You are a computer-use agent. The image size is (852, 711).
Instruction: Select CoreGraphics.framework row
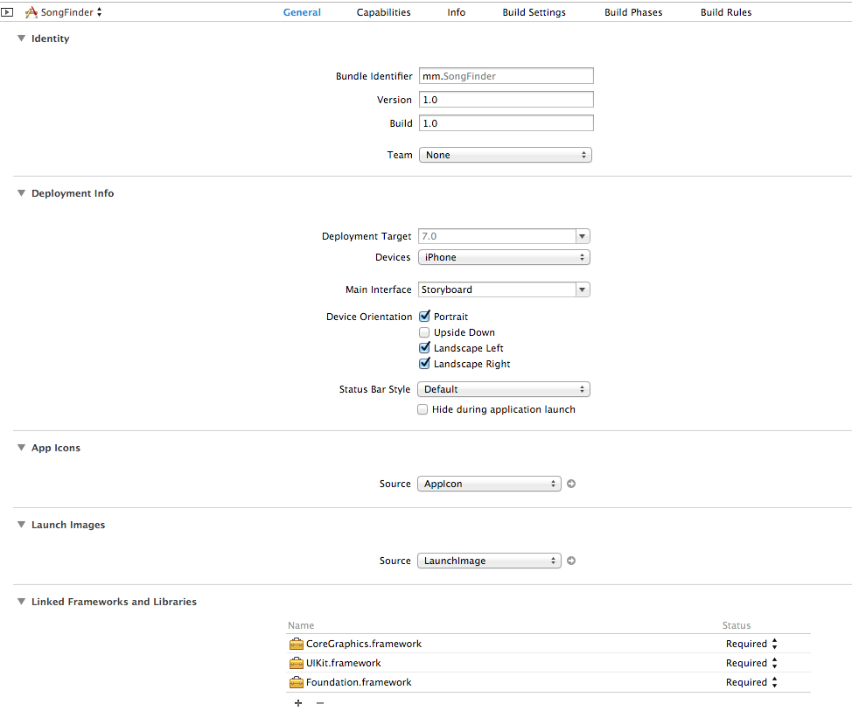(x=548, y=644)
